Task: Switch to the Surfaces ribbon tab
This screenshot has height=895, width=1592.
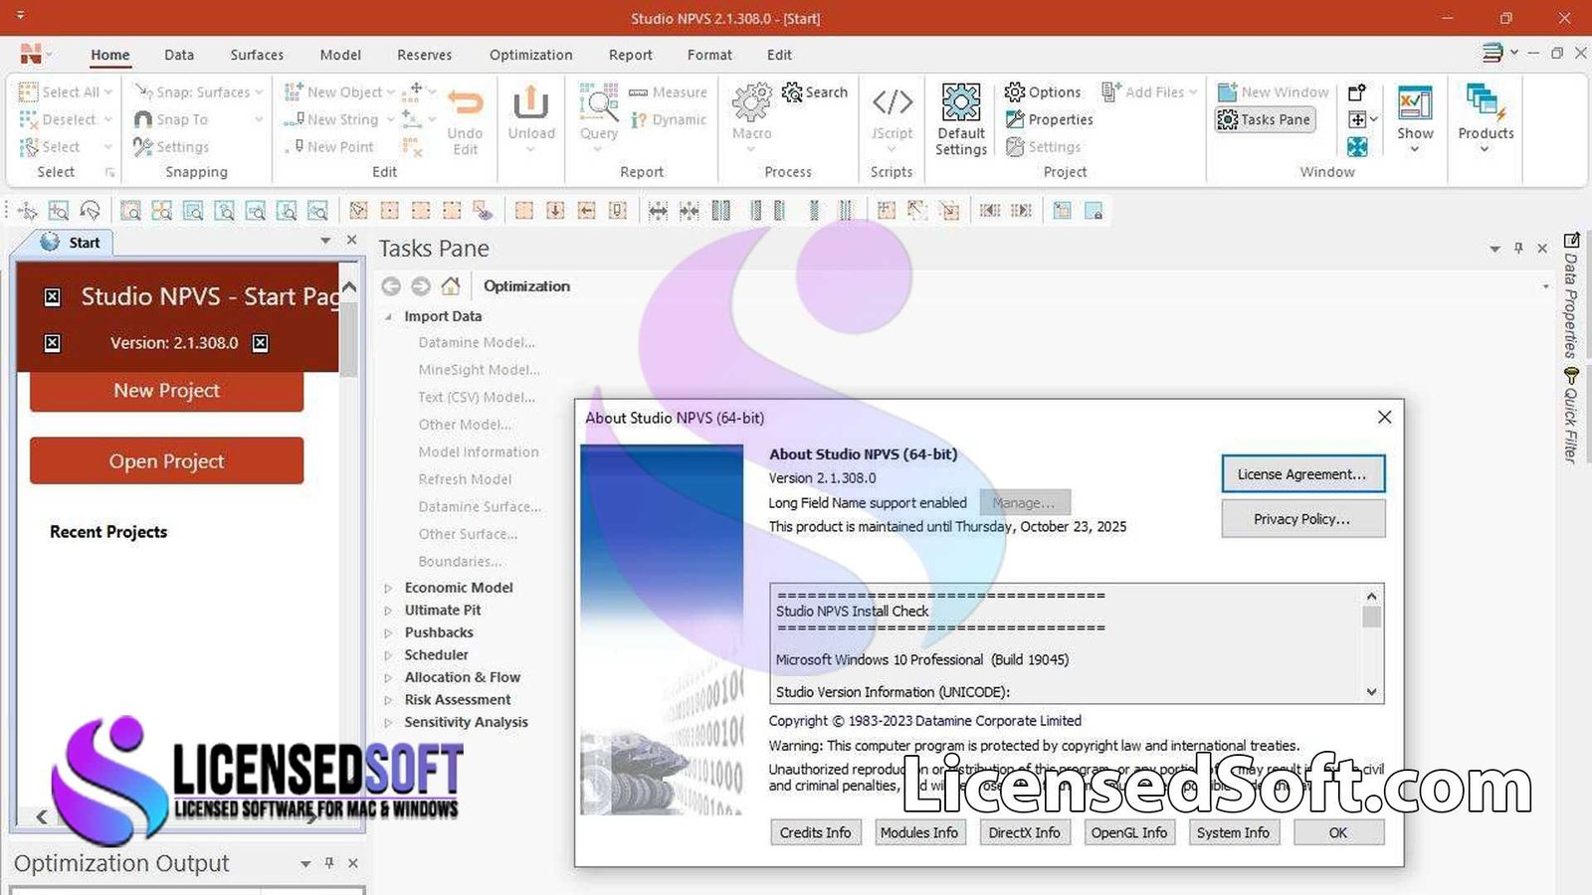Action: pyautogui.click(x=257, y=55)
